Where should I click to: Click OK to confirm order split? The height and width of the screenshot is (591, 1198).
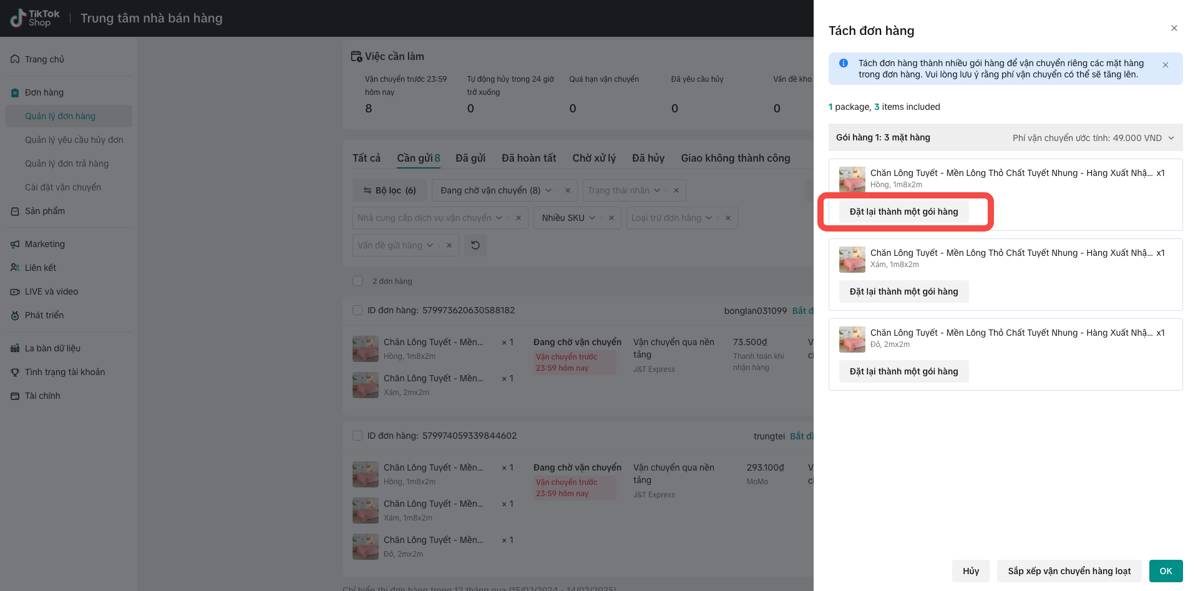(x=1166, y=571)
